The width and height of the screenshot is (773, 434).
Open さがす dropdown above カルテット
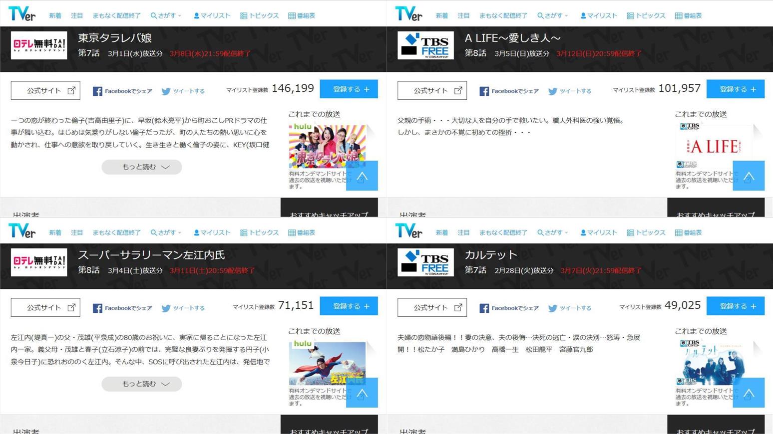coord(553,232)
